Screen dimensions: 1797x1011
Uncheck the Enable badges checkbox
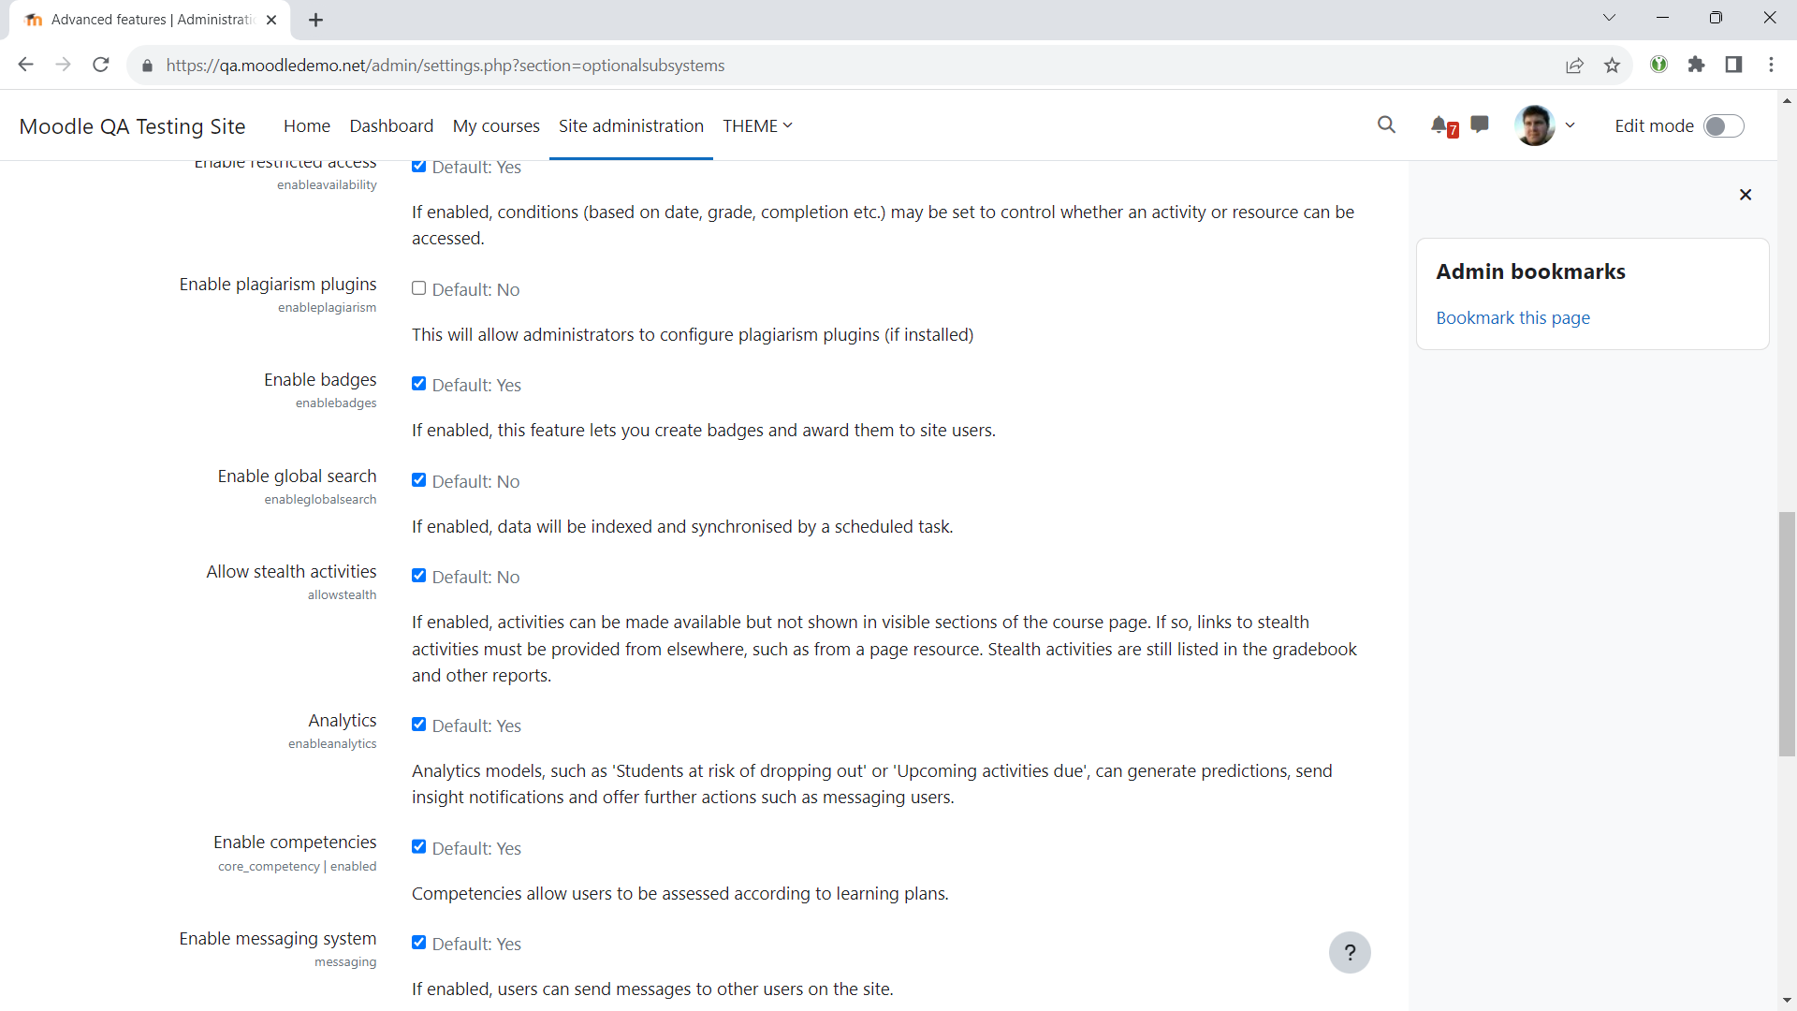[418, 384]
